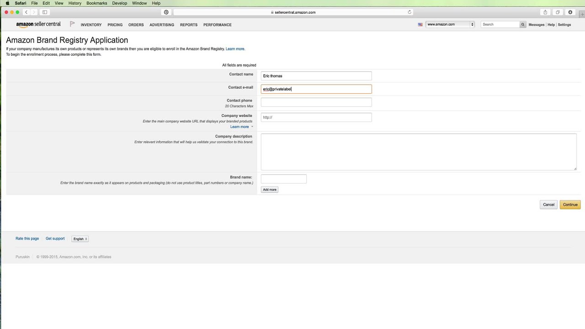This screenshot has width=585, height=329.
Task: Toggle Safari's sidebar button
Action: (x=45, y=12)
